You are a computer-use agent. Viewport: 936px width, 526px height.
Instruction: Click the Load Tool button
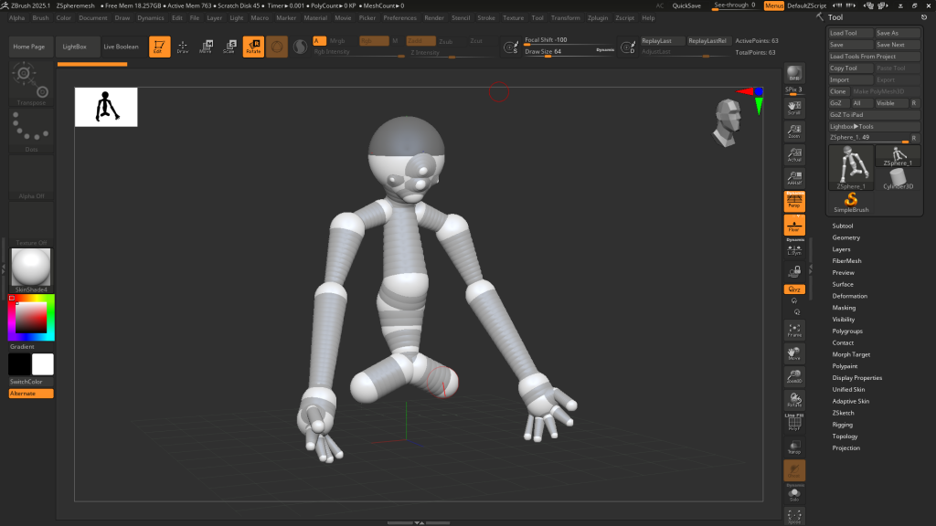849,33
